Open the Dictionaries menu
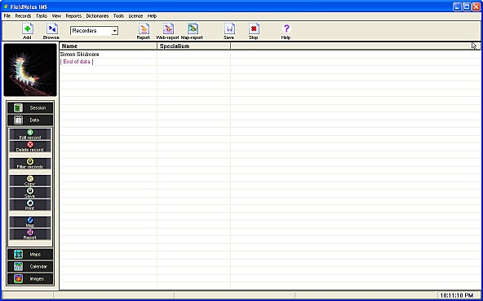Screen dimensions: 483x301 pos(97,16)
